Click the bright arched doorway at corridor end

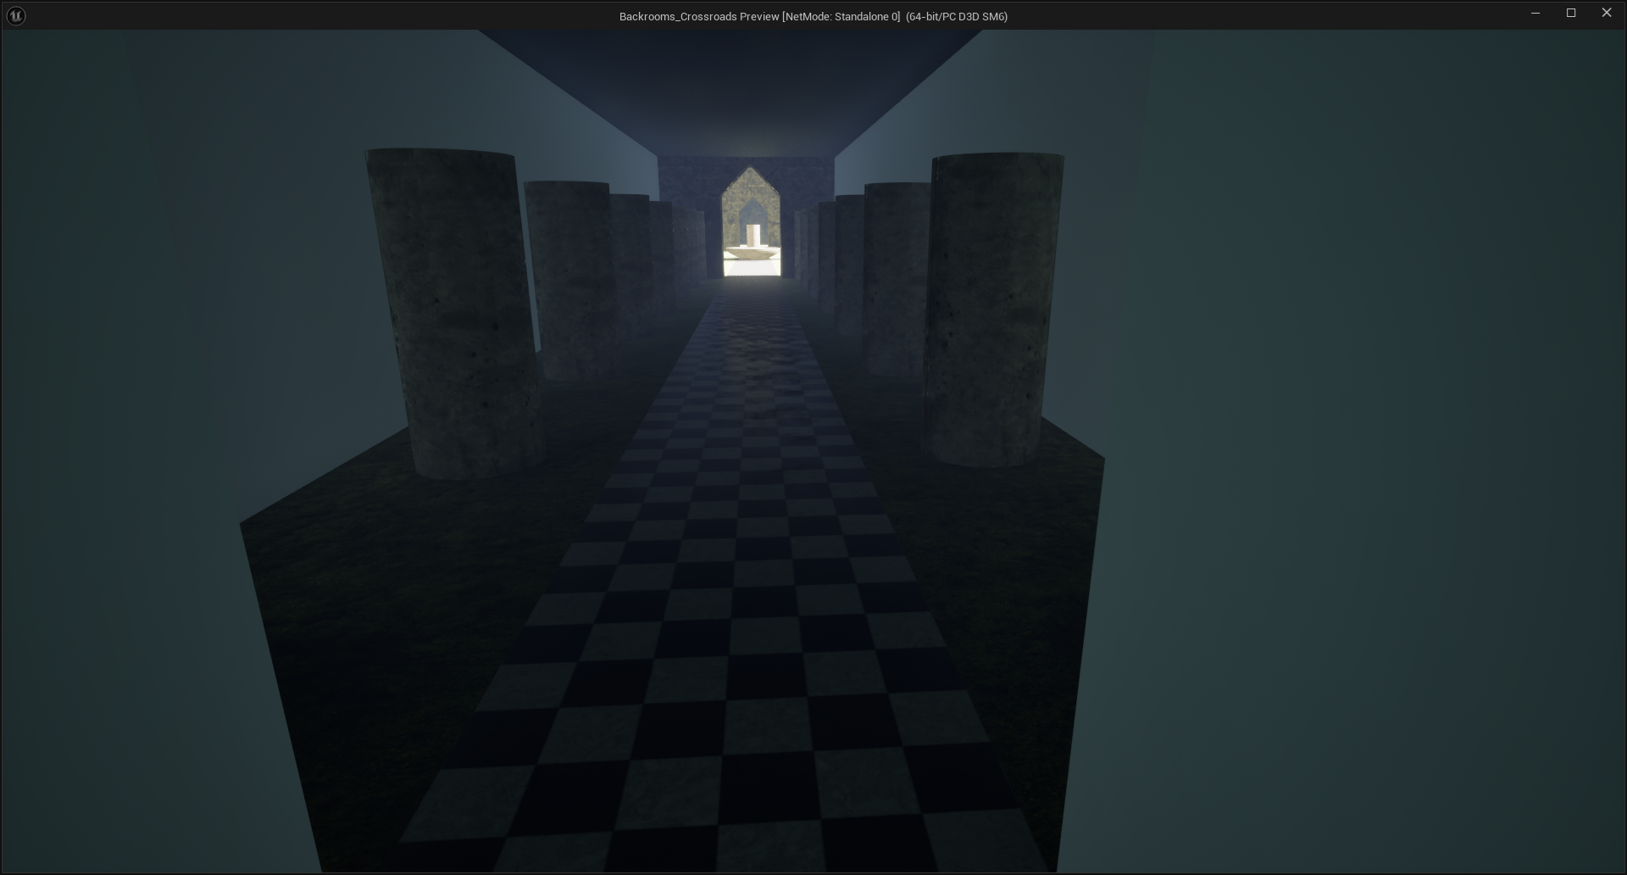tap(751, 225)
